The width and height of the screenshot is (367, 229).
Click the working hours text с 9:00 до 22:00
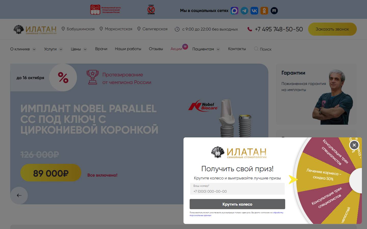coord(210,29)
